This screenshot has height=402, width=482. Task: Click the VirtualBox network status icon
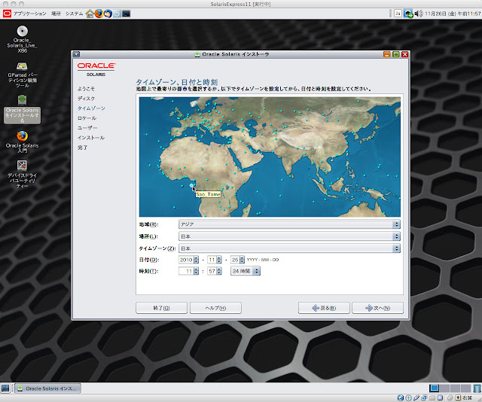424,398
